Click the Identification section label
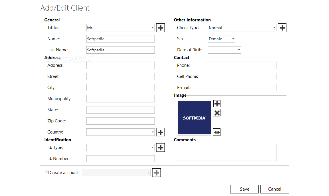 (58, 140)
